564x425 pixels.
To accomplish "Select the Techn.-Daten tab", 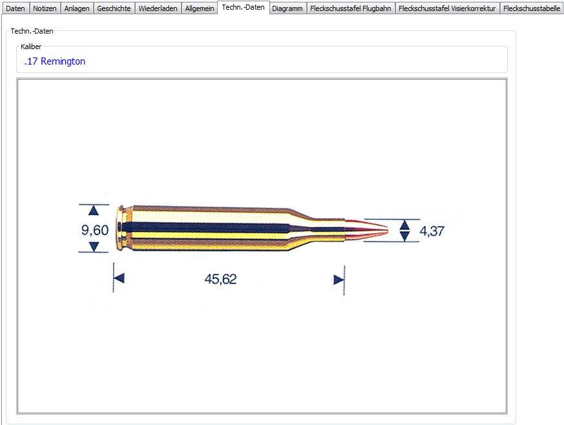I will click(243, 7).
